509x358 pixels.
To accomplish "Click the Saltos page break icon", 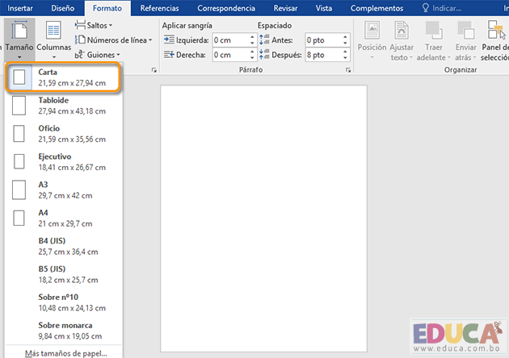I will pyautogui.click(x=80, y=25).
